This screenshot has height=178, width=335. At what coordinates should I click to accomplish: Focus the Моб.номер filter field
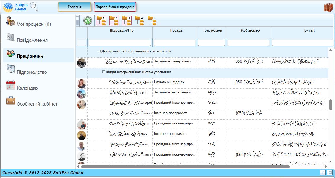pos(248,43)
